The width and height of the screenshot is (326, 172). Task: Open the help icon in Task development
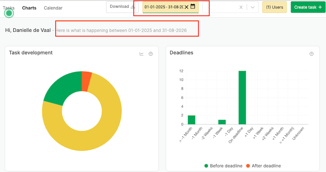pyautogui.click(x=151, y=54)
